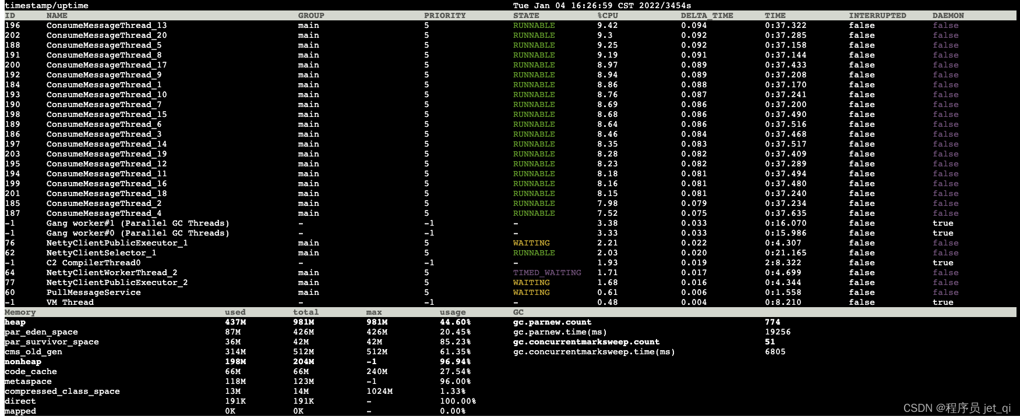Select the C2 CompilerThread0 row name
Image resolution: width=1020 pixels, height=420 pixels.
(x=93, y=263)
